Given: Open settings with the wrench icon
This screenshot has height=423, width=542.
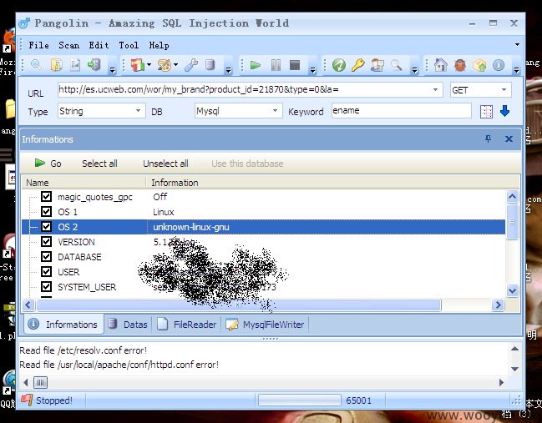Looking at the screenshot, I should 190,65.
